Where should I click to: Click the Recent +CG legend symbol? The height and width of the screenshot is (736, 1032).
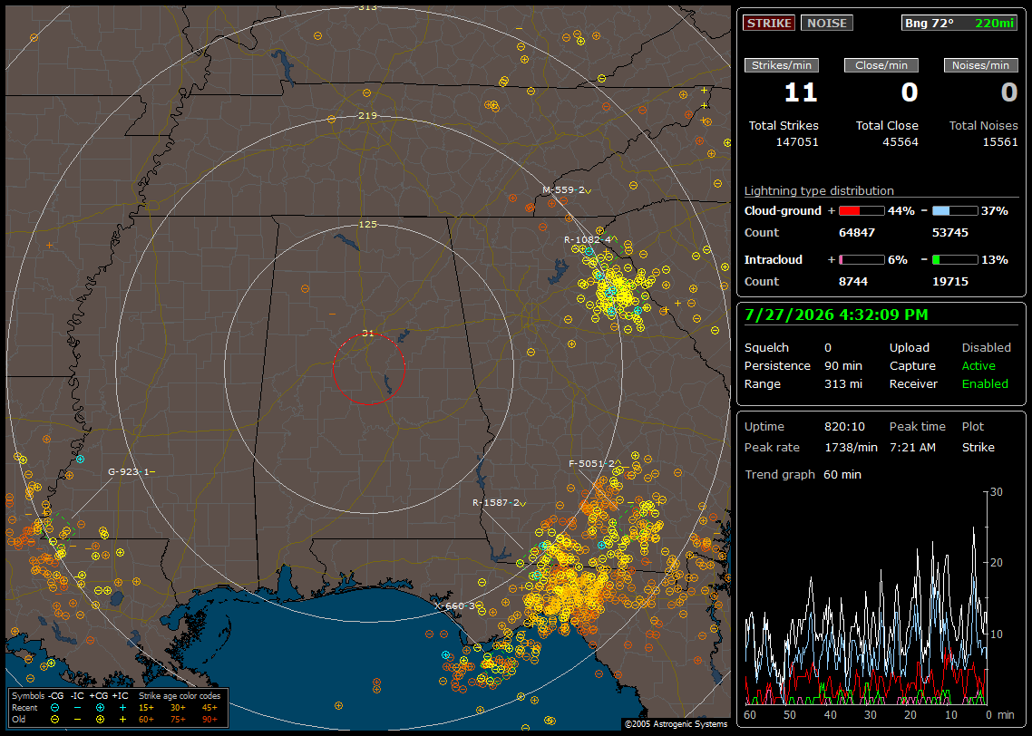coord(100,708)
